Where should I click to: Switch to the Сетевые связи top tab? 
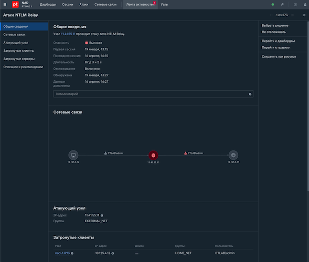pos(105,4)
